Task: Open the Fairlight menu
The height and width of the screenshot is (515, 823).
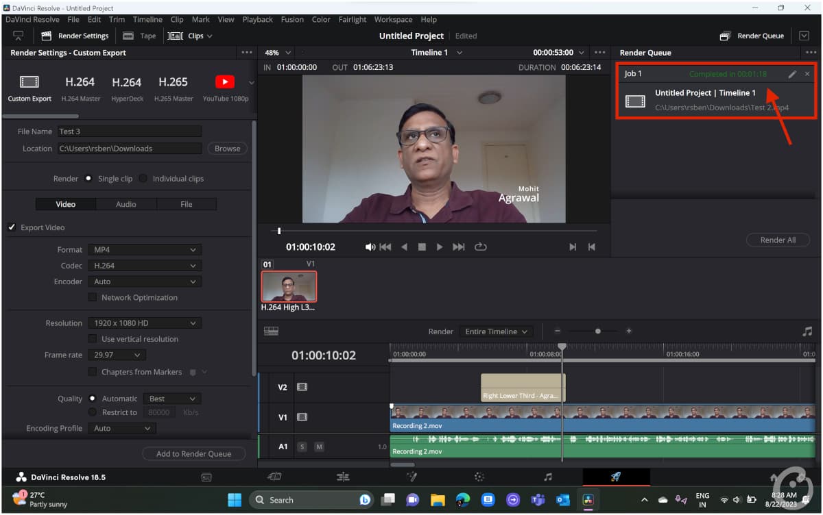Action: (x=353, y=20)
